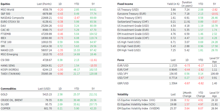Click the Forex section header

coord(121,60)
